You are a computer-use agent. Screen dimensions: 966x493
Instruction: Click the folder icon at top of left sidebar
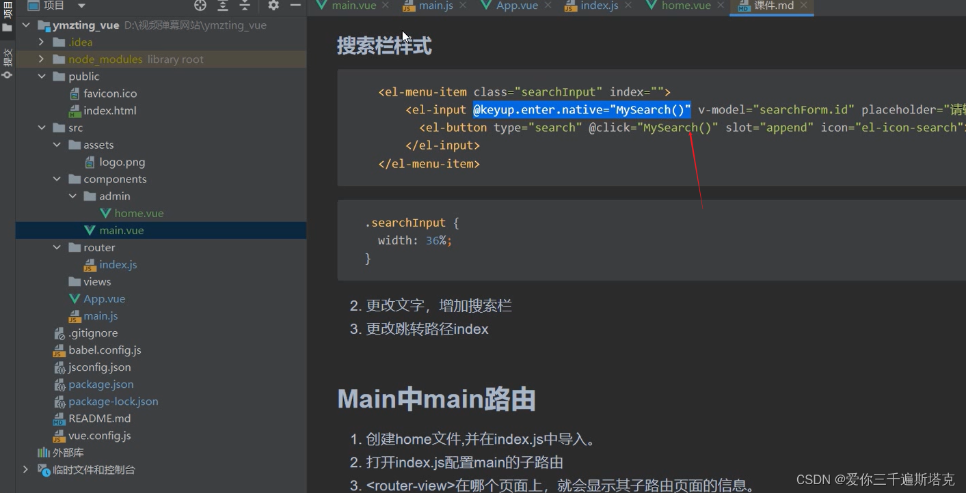tap(7, 28)
